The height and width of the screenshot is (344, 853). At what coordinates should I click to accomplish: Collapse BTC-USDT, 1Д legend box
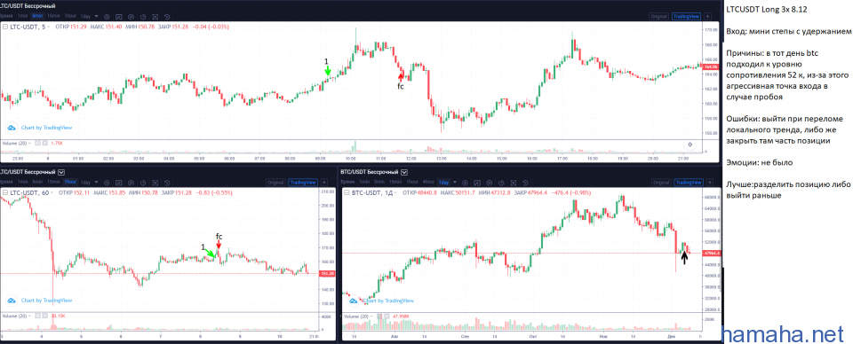click(347, 192)
